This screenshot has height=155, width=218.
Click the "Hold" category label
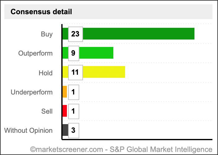tap(46, 73)
